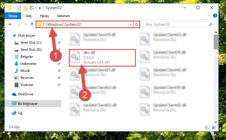The image size is (226, 140).
Task: Open the Paylaş ribbon tab
Action: [44, 16]
